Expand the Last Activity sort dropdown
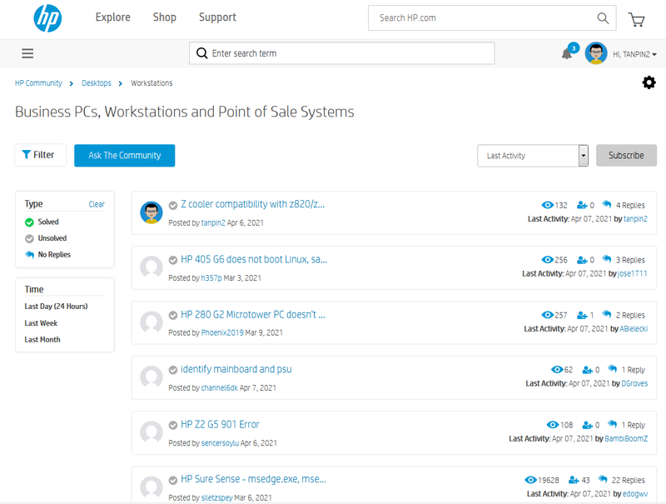The image size is (666, 504). (533, 156)
